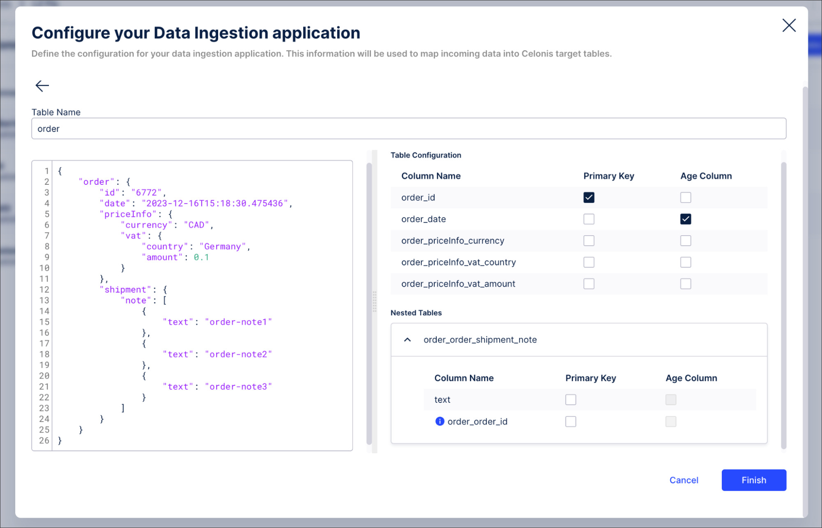The height and width of the screenshot is (528, 822).
Task: Close the Data Ingestion configuration dialog
Action: (x=789, y=25)
